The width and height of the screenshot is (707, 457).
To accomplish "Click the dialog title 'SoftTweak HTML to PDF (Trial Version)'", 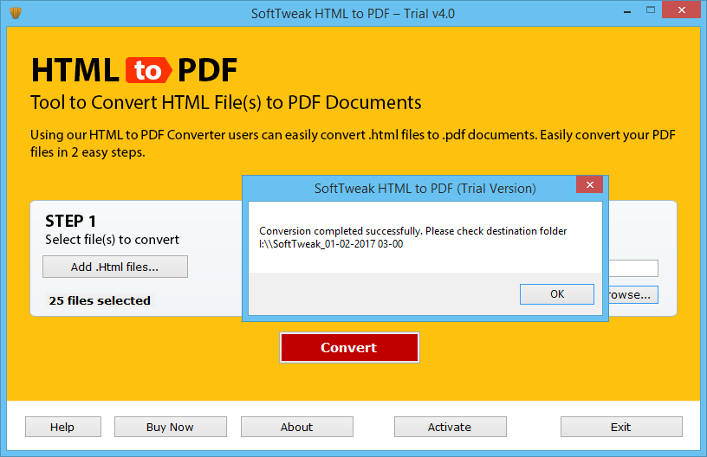I will [x=425, y=188].
